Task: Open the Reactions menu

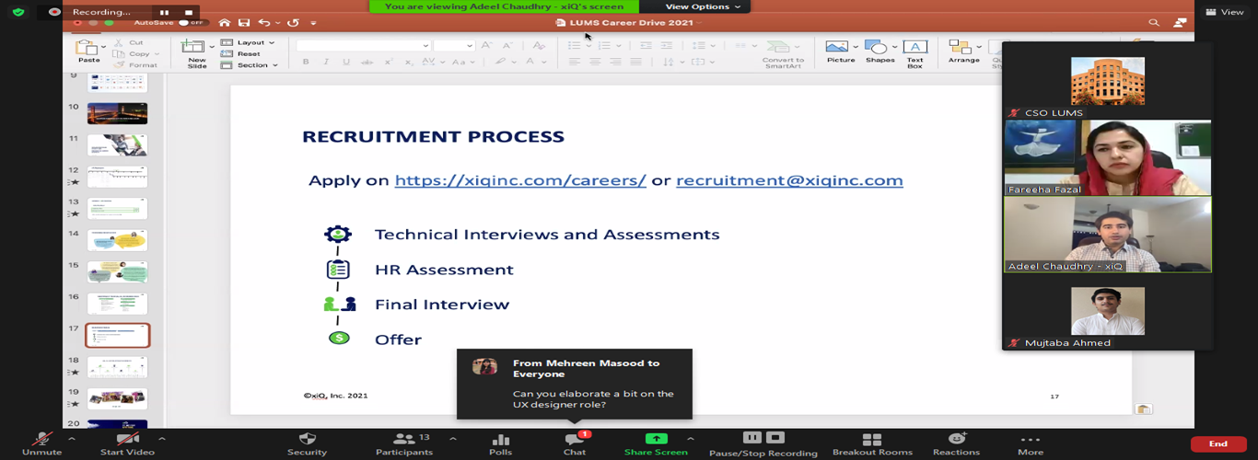Action: tap(956, 440)
